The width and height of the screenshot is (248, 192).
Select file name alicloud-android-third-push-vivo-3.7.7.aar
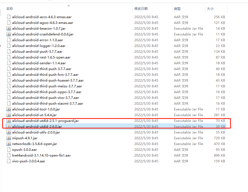click(45, 98)
